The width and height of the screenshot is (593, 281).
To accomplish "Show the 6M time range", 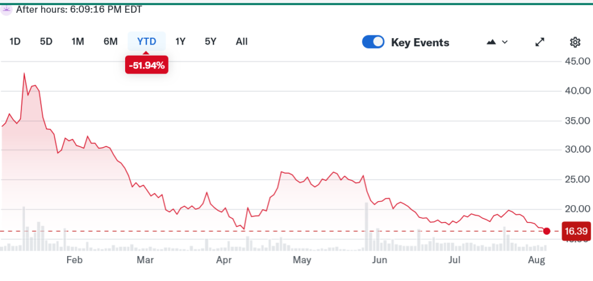I will (x=111, y=41).
